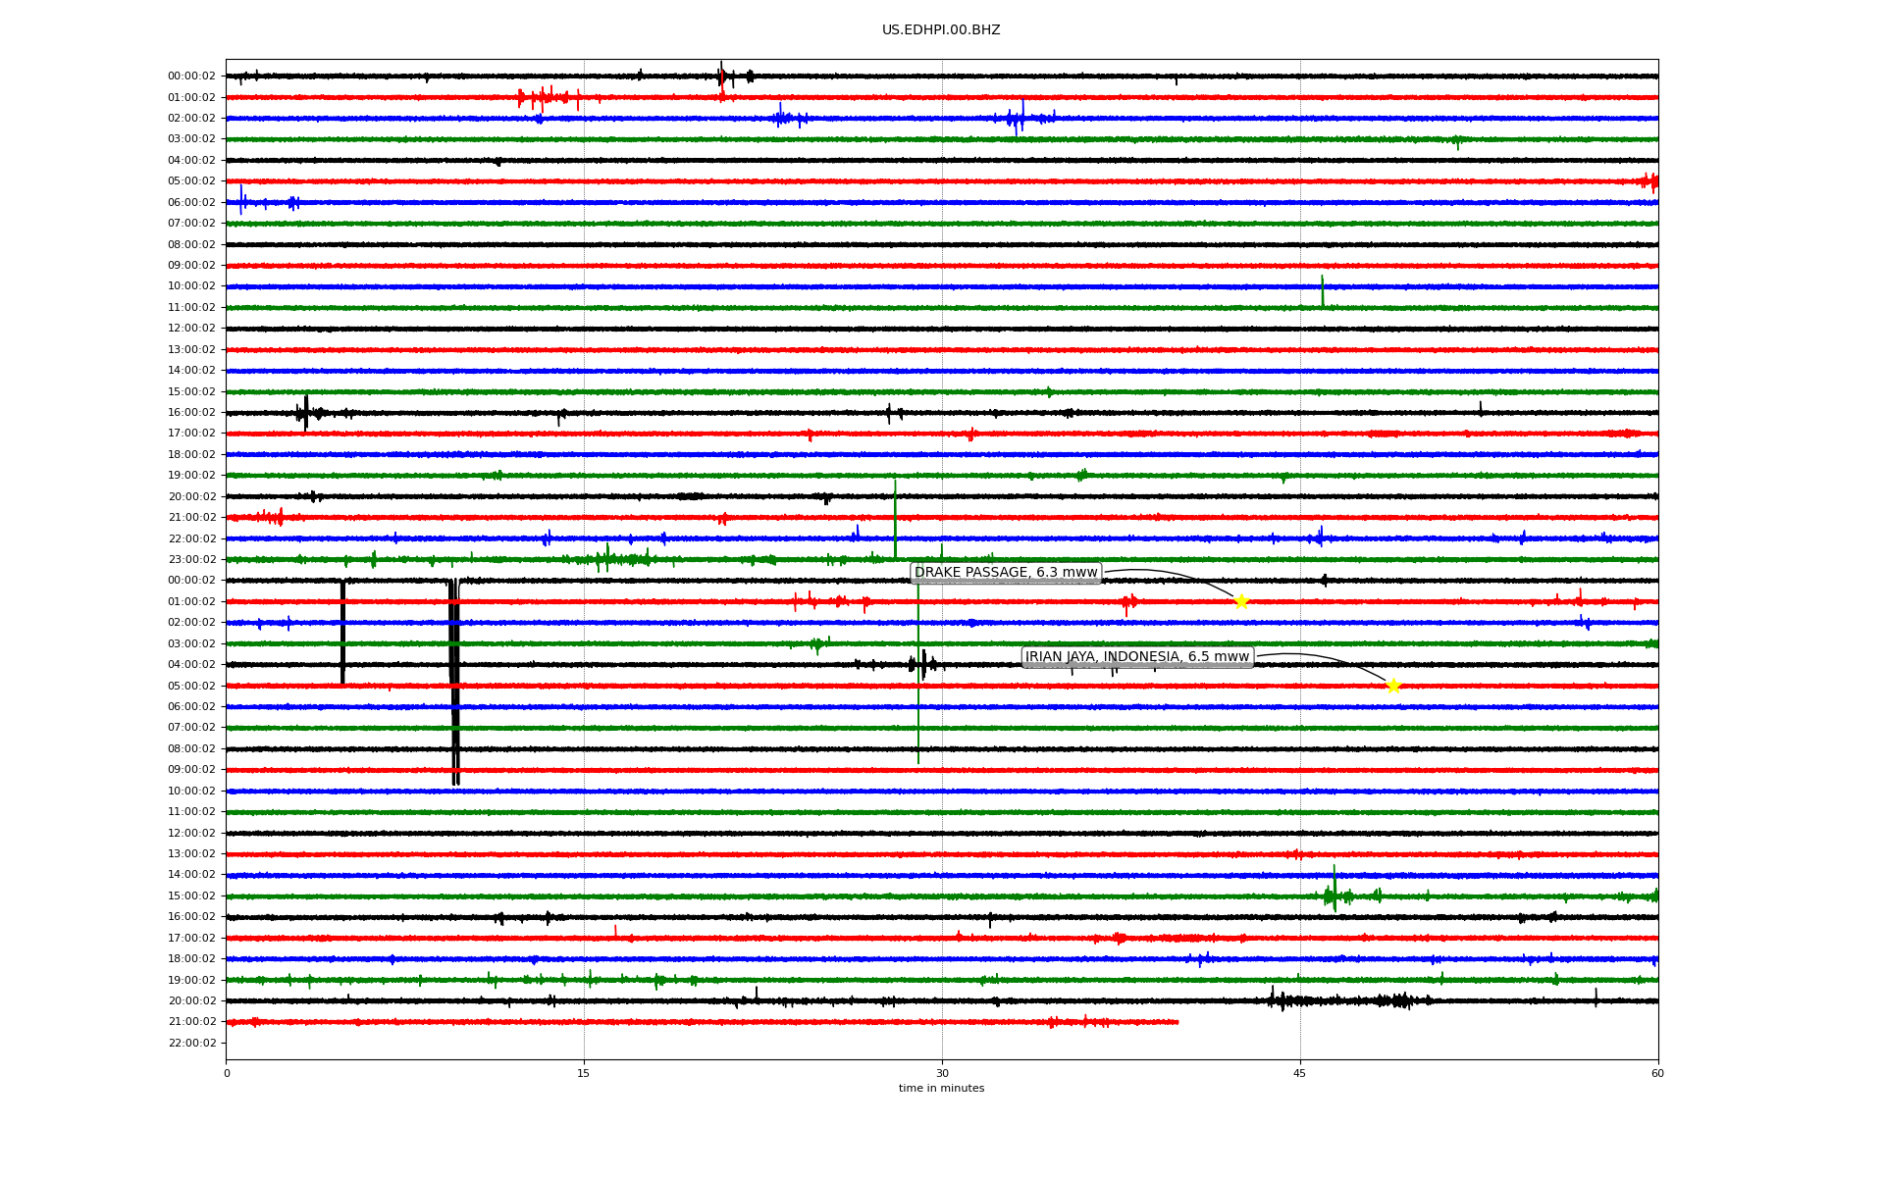Viewport: 1884px width, 1177px height.
Task: Click the 60 tick on the x-axis
Action: click(1657, 1073)
